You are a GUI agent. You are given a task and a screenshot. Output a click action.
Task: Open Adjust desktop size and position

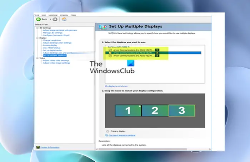58,53
